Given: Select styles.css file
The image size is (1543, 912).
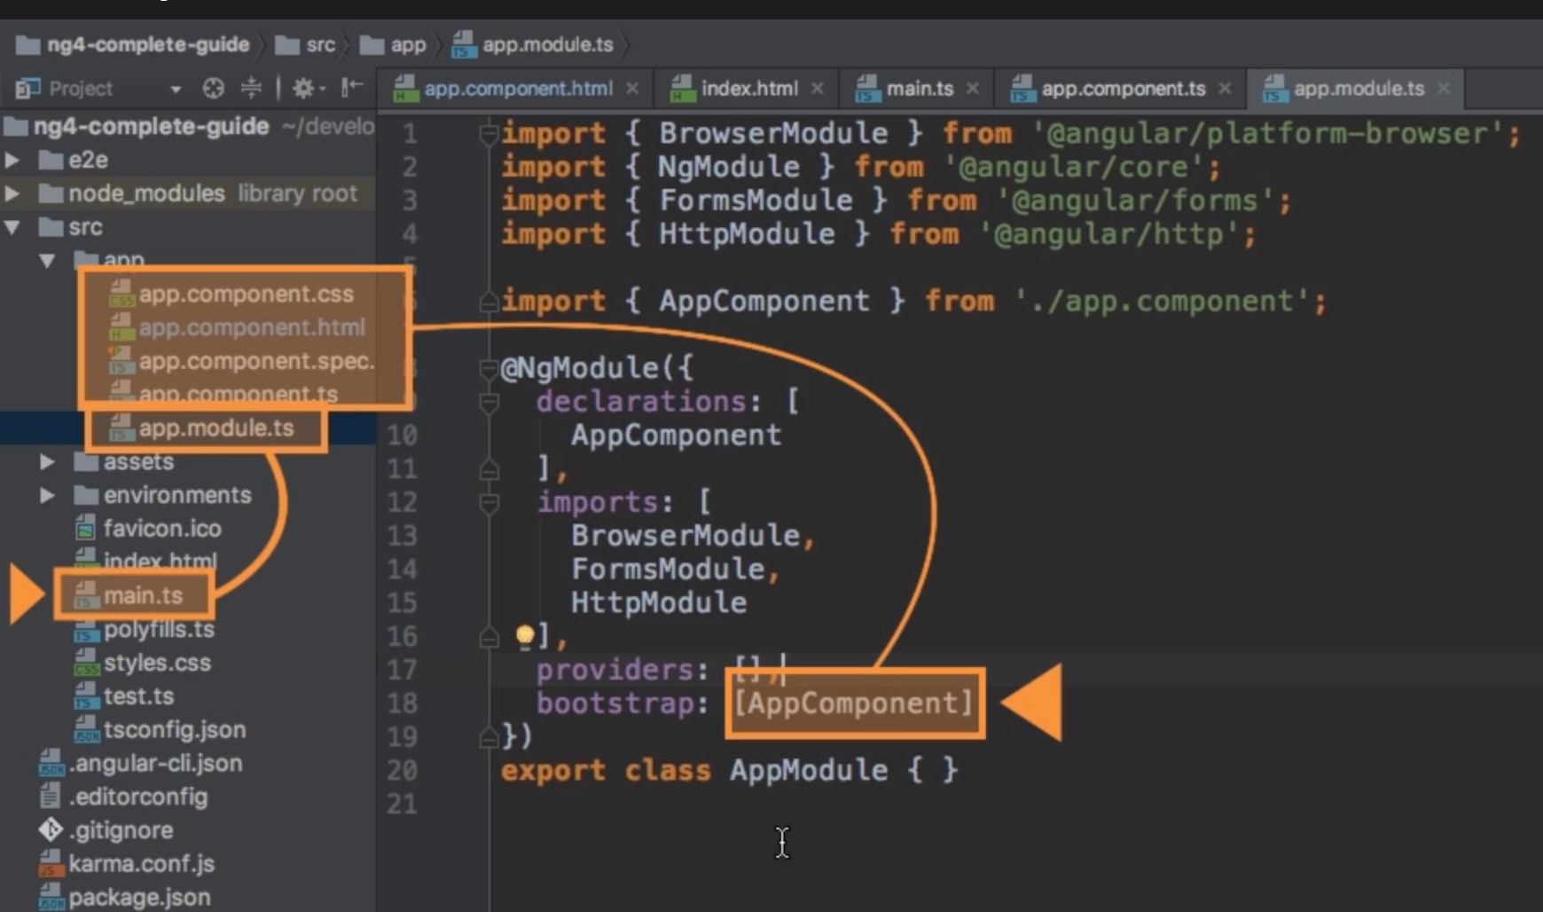Looking at the screenshot, I should [x=156, y=663].
